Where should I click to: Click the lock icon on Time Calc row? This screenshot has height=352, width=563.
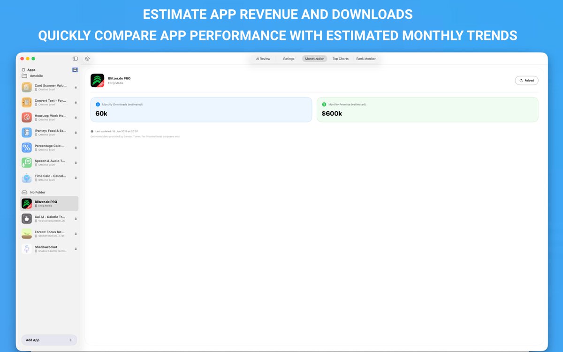(x=76, y=177)
